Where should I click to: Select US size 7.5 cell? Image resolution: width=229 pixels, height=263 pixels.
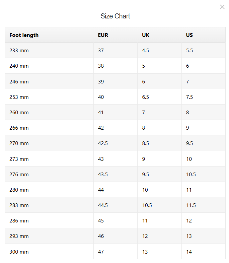pyautogui.click(x=189, y=97)
